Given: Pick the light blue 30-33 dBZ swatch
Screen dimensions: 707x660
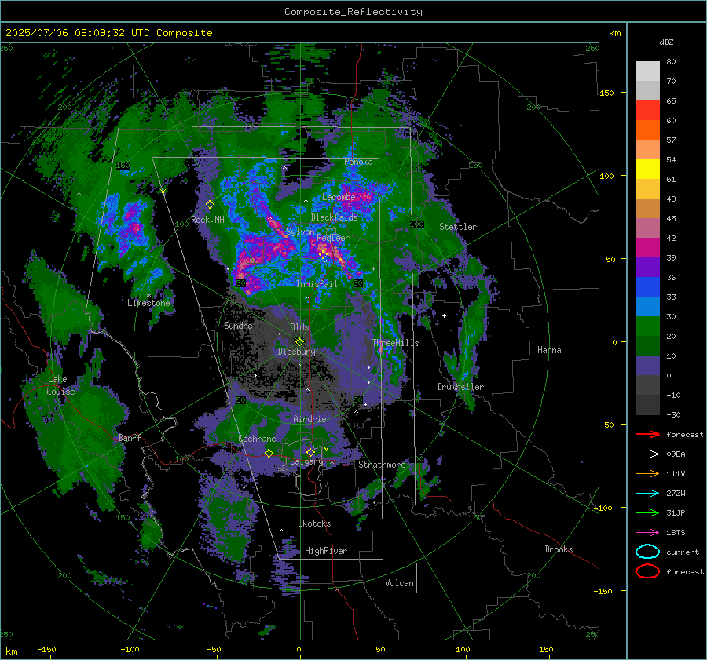Looking at the screenshot, I should click(647, 307).
